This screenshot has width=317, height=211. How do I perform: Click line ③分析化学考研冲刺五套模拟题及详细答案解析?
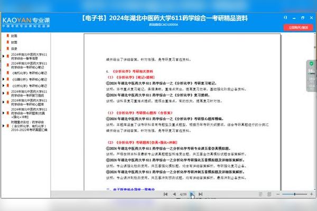pyautogui.click(x=175, y=172)
